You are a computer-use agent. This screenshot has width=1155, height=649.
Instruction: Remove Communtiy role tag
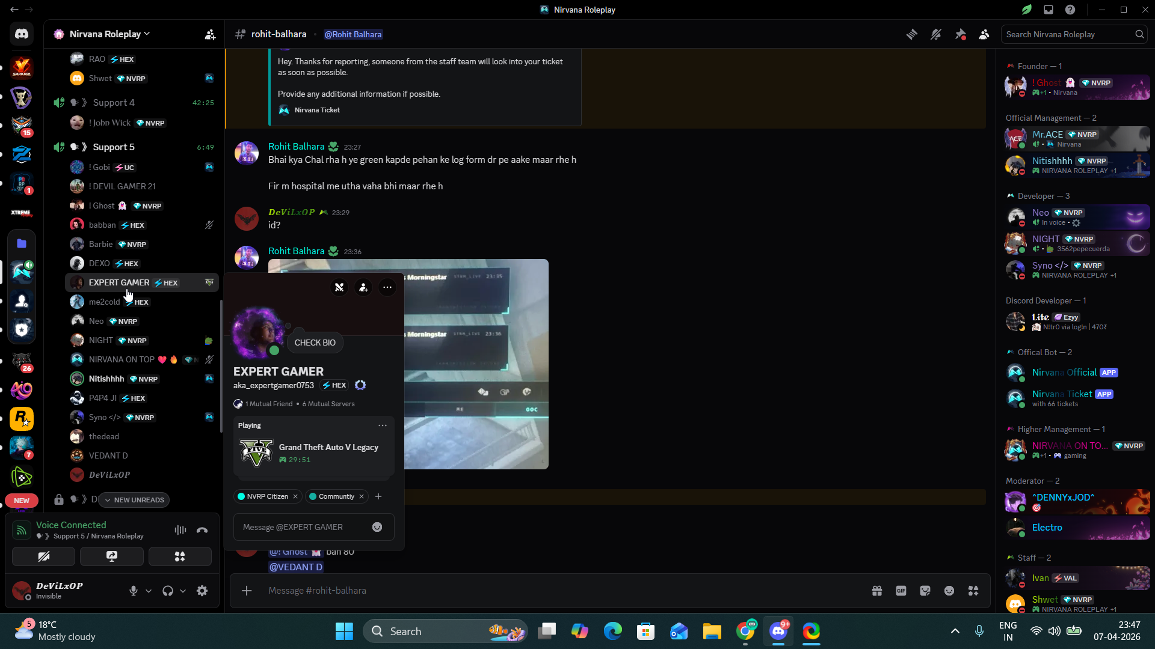pos(362,496)
